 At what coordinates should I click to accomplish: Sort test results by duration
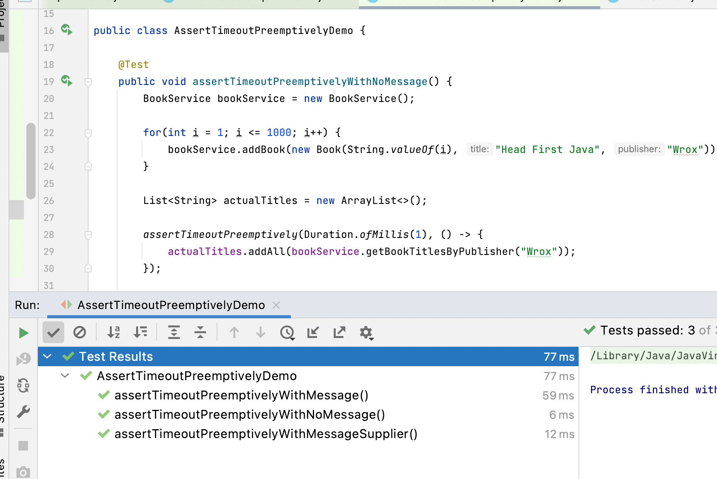(140, 332)
